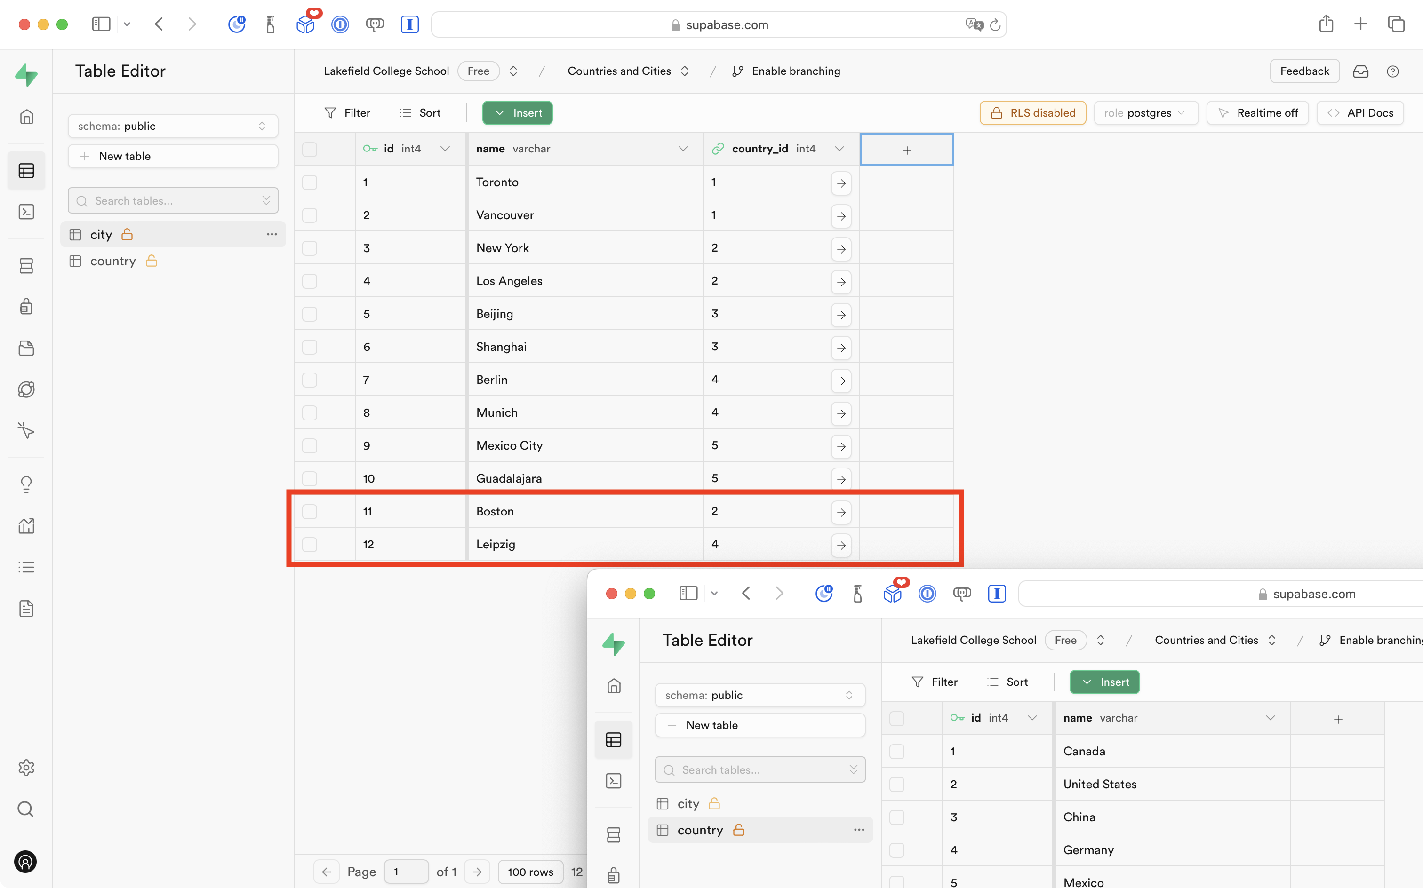
Task: Open the Reports chart sidebar icon
Action: click(26, 526)
